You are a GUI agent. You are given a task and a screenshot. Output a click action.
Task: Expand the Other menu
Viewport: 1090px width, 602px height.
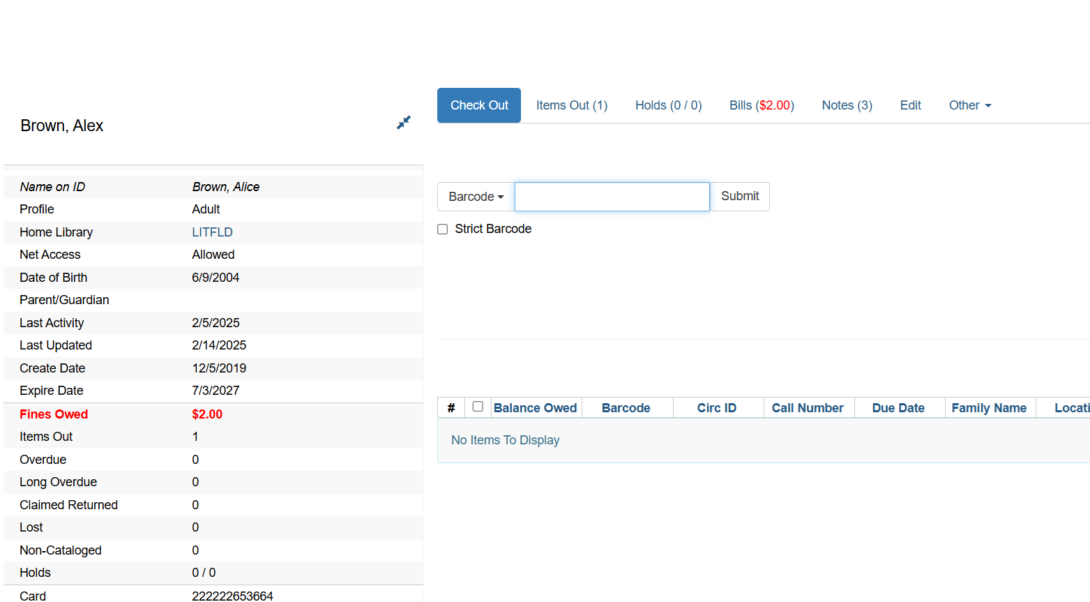click(969, 105)
